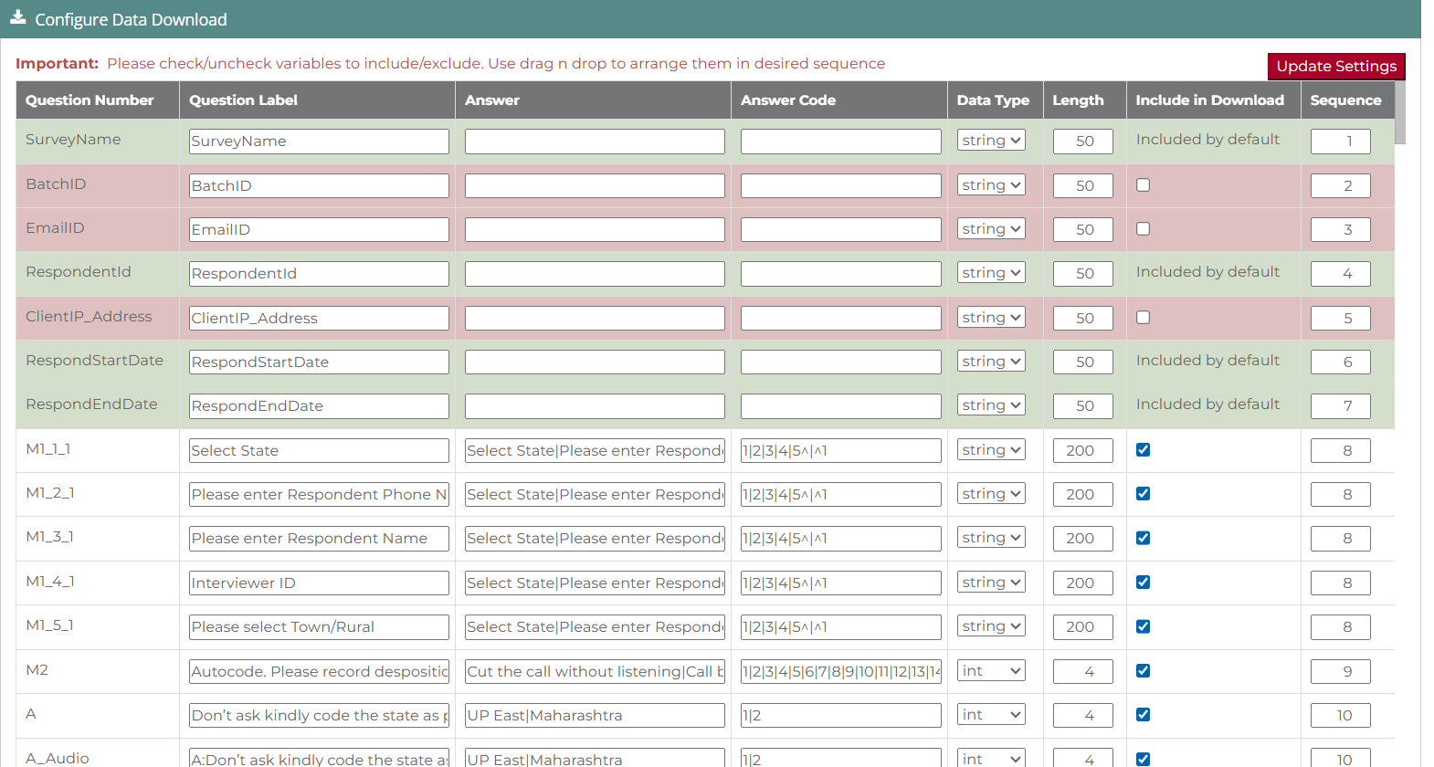Click the 'Please enter Respondent Name' label field
This screenshot has width=1434, height=767.
319,539
